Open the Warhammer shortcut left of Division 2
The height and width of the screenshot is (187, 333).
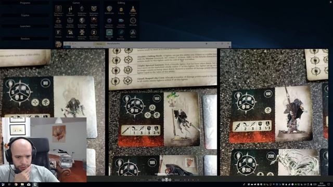coord(82,34)
